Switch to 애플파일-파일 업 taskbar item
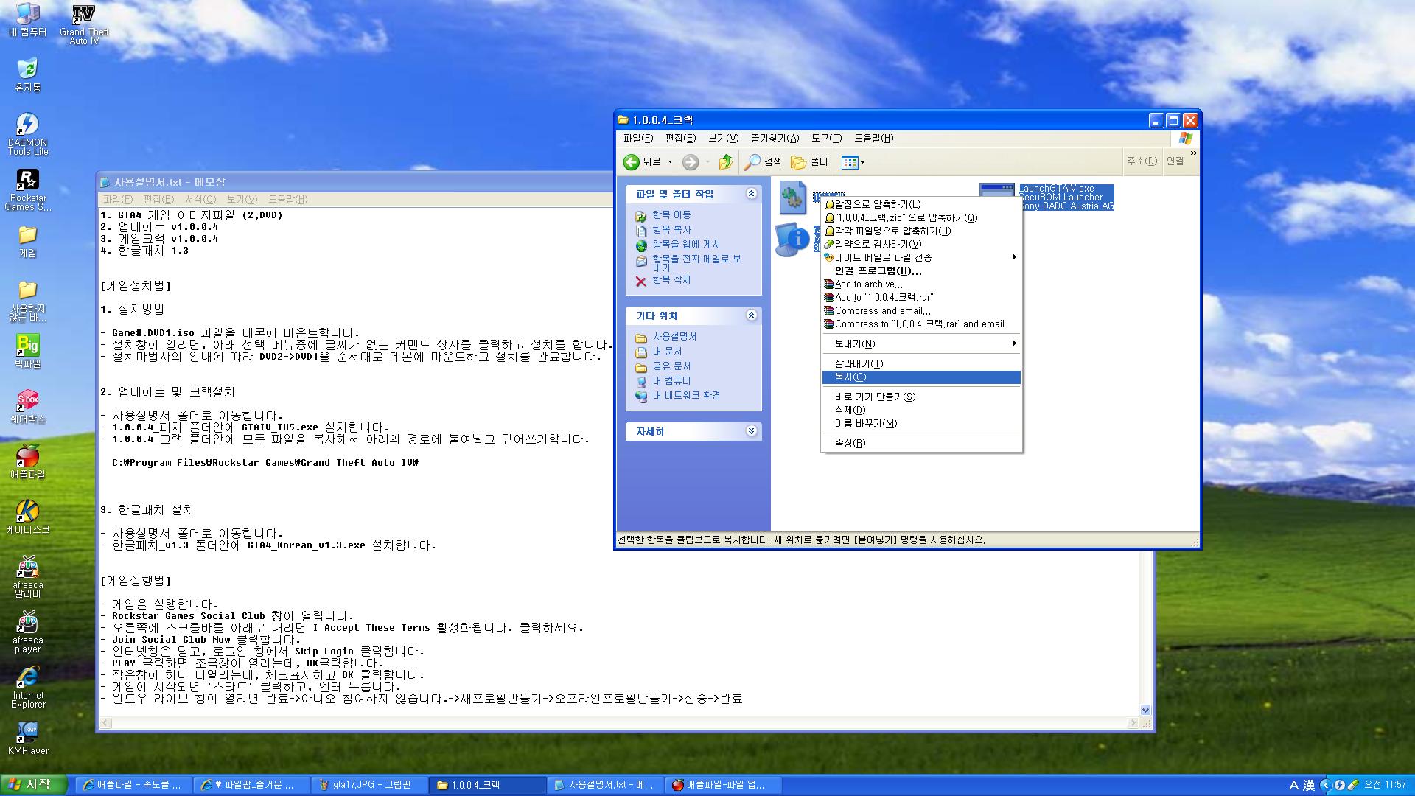 (722, 786)
